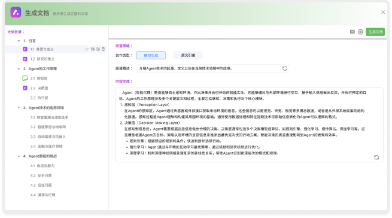Select outline item 2.1 感知层

39,78
